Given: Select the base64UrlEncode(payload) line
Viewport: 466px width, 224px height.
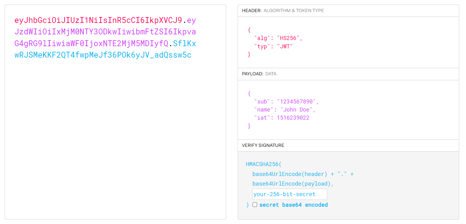Looking at the screenshot, I should (289, 183).
